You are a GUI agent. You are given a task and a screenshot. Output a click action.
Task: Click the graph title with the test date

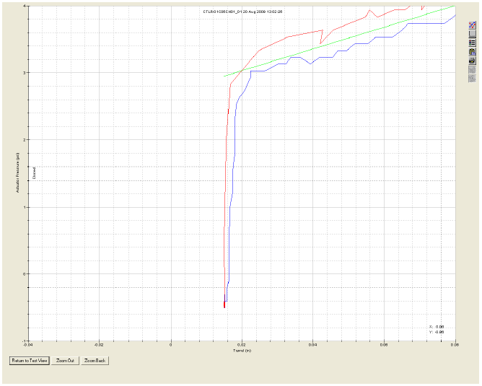(243, 12)
